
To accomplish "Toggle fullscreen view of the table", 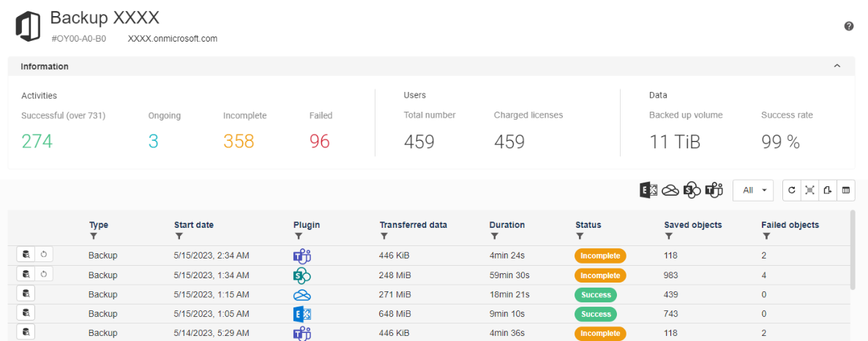I will tap(810, 190).
